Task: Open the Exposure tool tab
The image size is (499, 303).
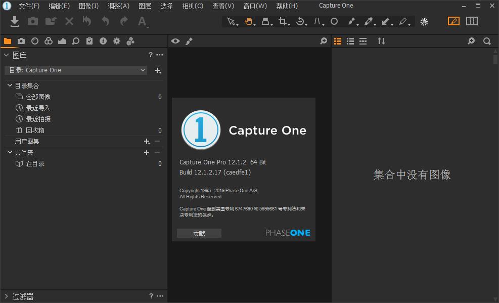Action: [x=62, y=41]
